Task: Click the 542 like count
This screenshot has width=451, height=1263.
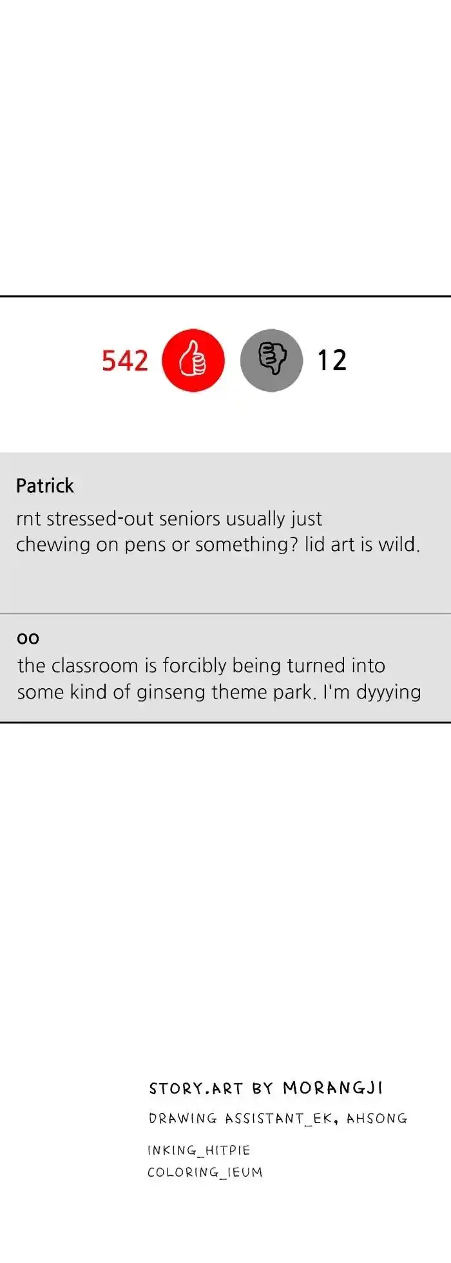Action: pos(124,361)
